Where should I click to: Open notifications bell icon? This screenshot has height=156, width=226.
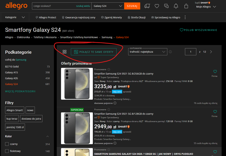176,6
